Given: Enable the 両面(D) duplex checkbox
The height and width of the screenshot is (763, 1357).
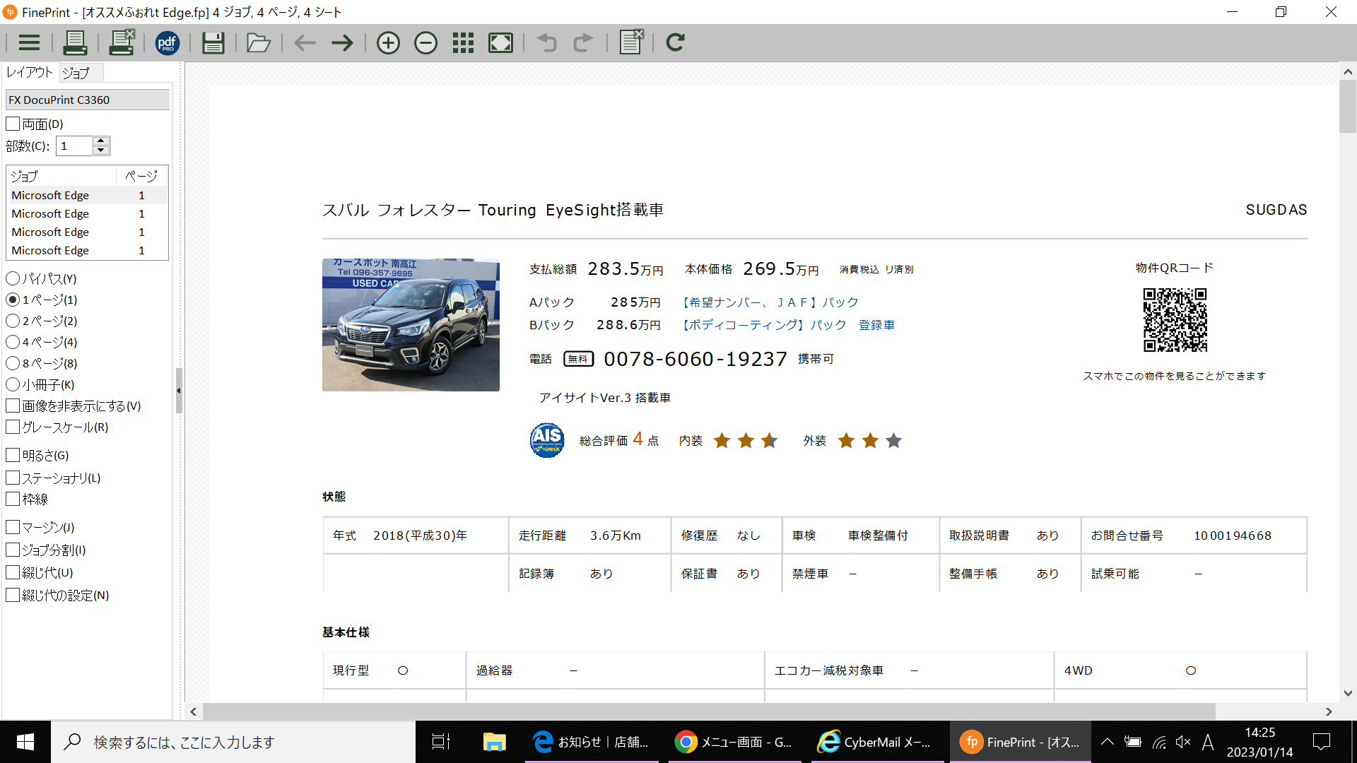Looking at the screenshot, I should pos(13,124).
